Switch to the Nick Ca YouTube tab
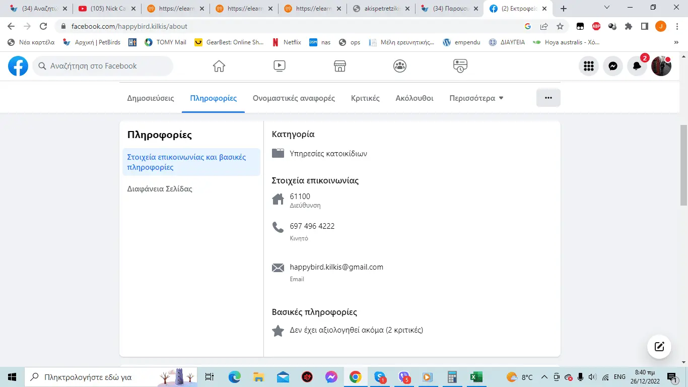Viewport: 688px width, 387px height. tap(106, 9)
